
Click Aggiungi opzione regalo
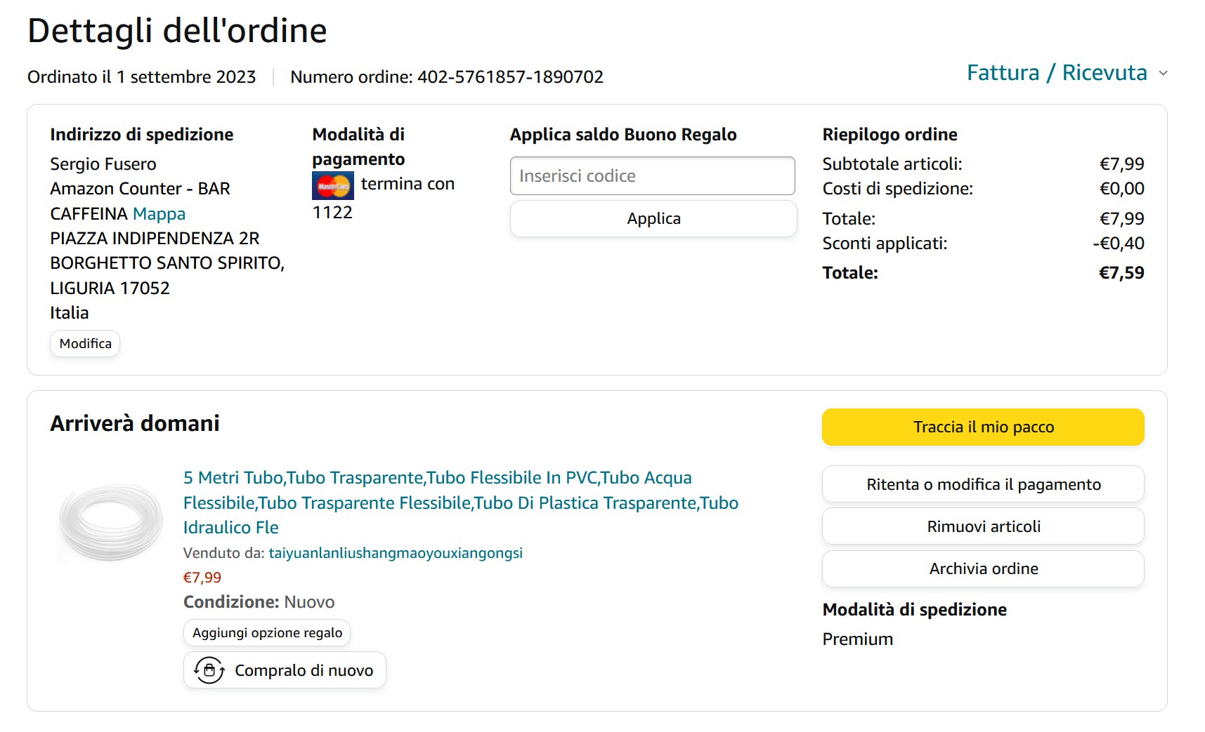[267, 632]
